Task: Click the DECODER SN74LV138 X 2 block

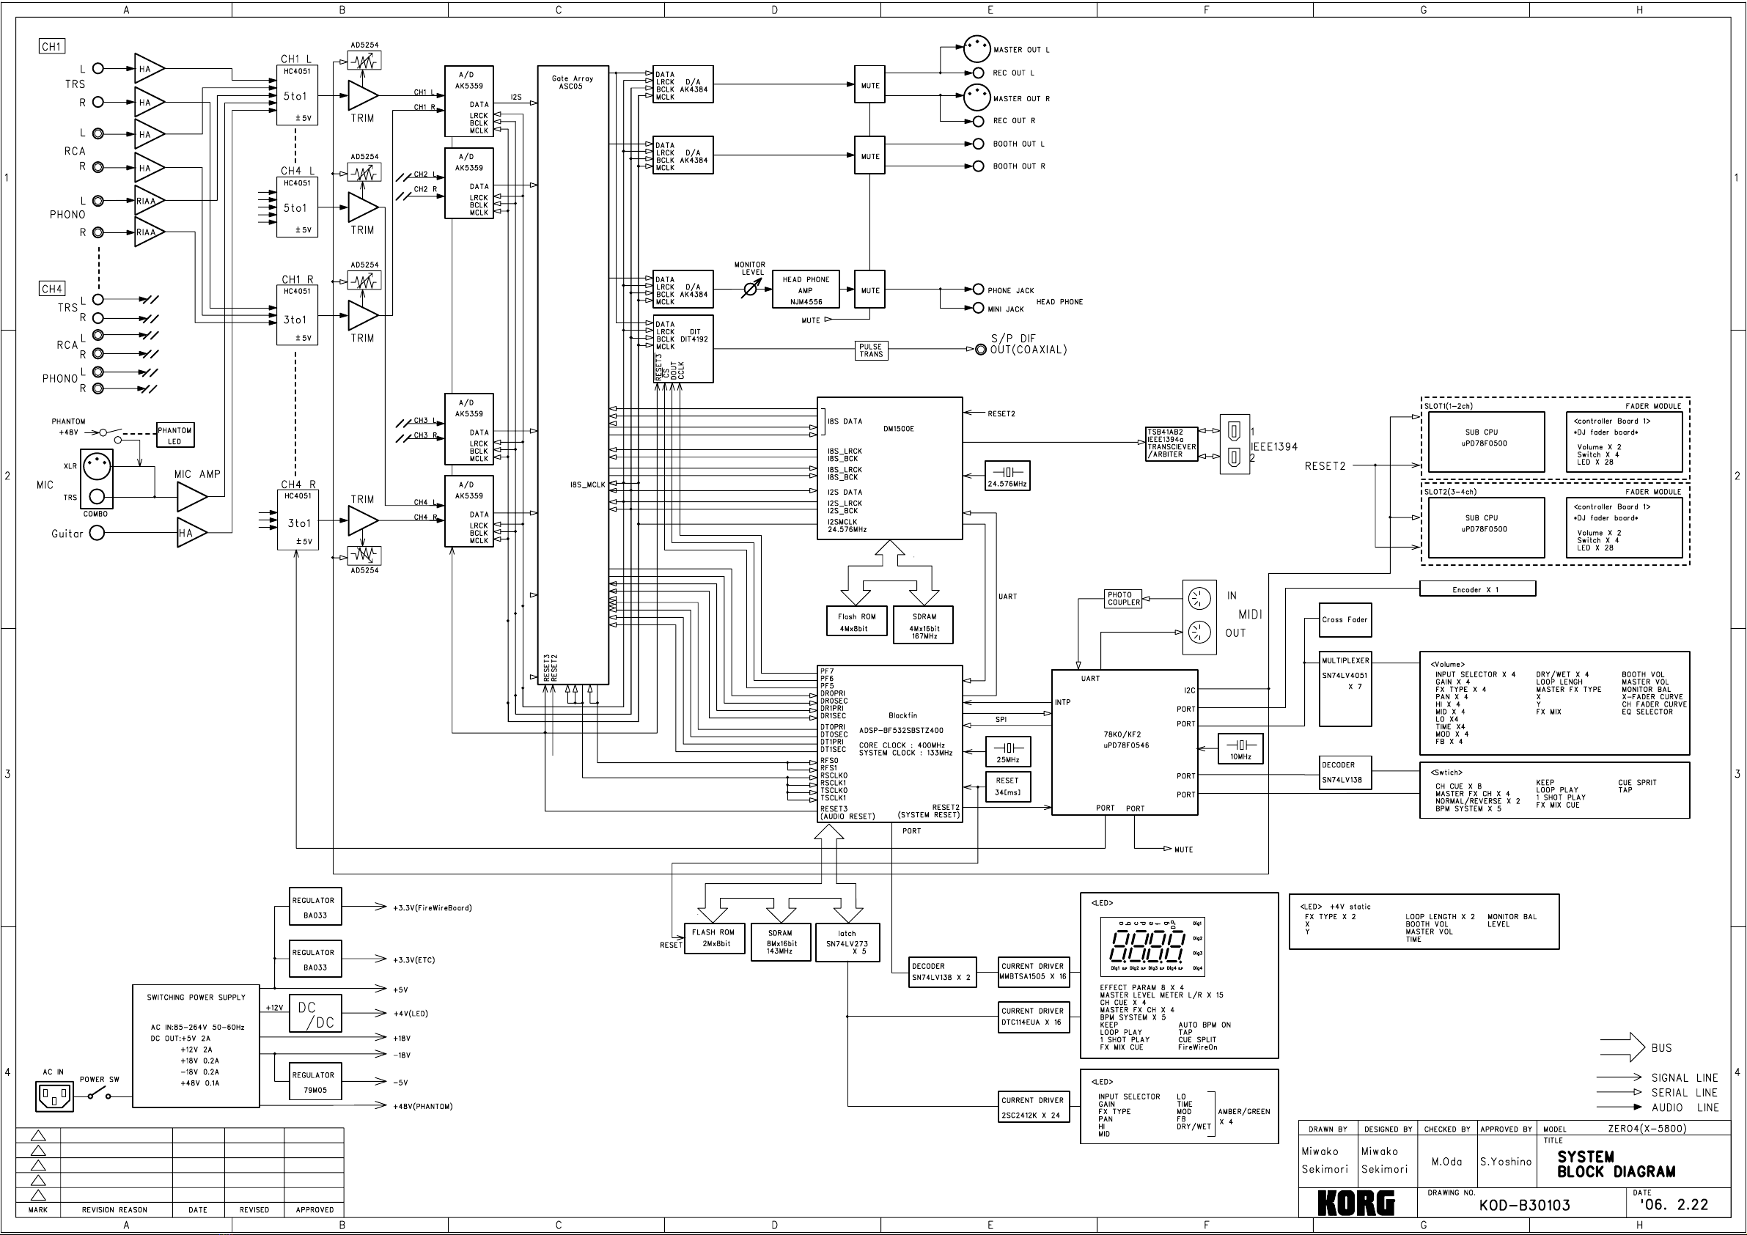Action: tap(943, 972)
